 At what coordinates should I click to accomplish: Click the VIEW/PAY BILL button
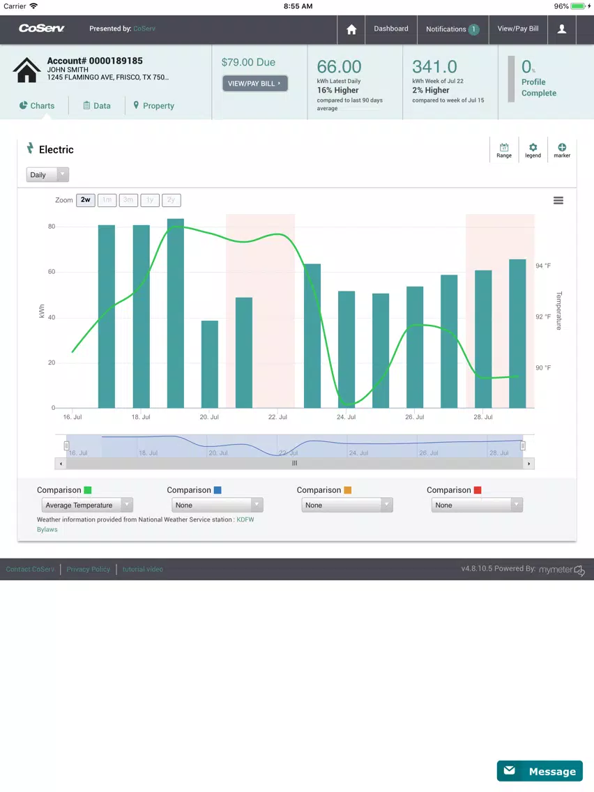255,84
